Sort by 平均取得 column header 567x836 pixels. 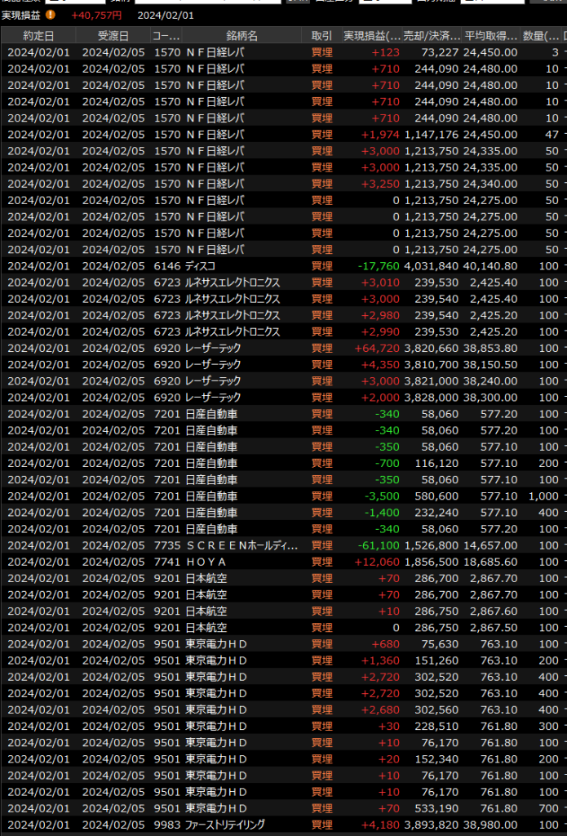tap(490, 36)
